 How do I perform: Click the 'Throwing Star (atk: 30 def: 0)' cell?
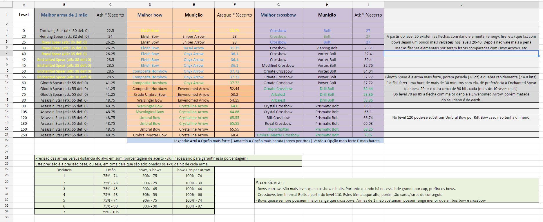[64, 31]
